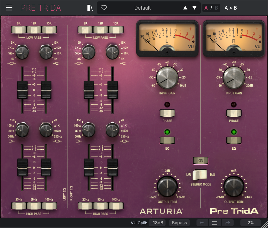Open the hamburger main menu
268x228 pixels.
(x=9, y=8)
